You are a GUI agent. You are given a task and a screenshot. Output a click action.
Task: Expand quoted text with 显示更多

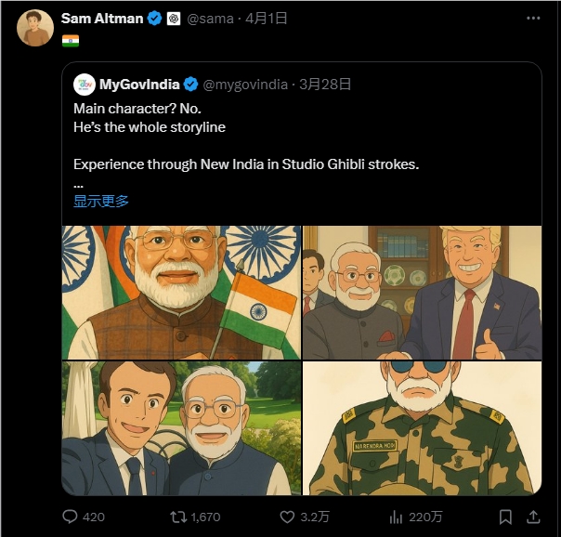pos(101,201)
